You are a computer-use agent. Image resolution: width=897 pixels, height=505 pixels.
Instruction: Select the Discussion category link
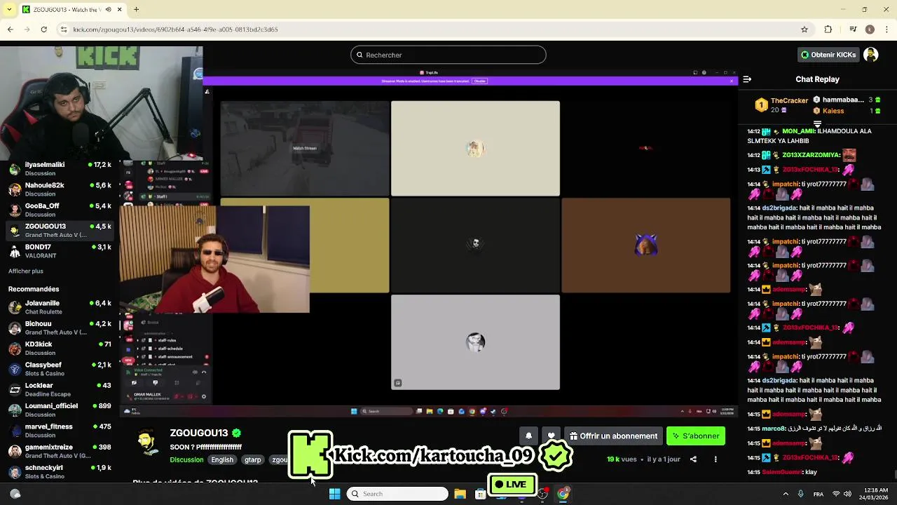[186, 459]
